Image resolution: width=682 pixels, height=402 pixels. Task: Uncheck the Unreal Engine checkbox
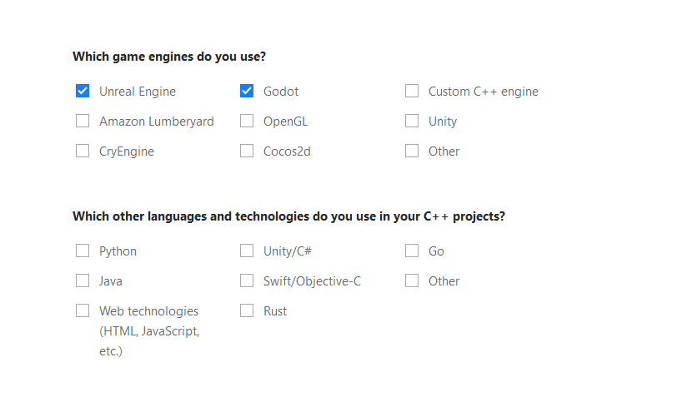pyautogui.click(x=83, y=92)
